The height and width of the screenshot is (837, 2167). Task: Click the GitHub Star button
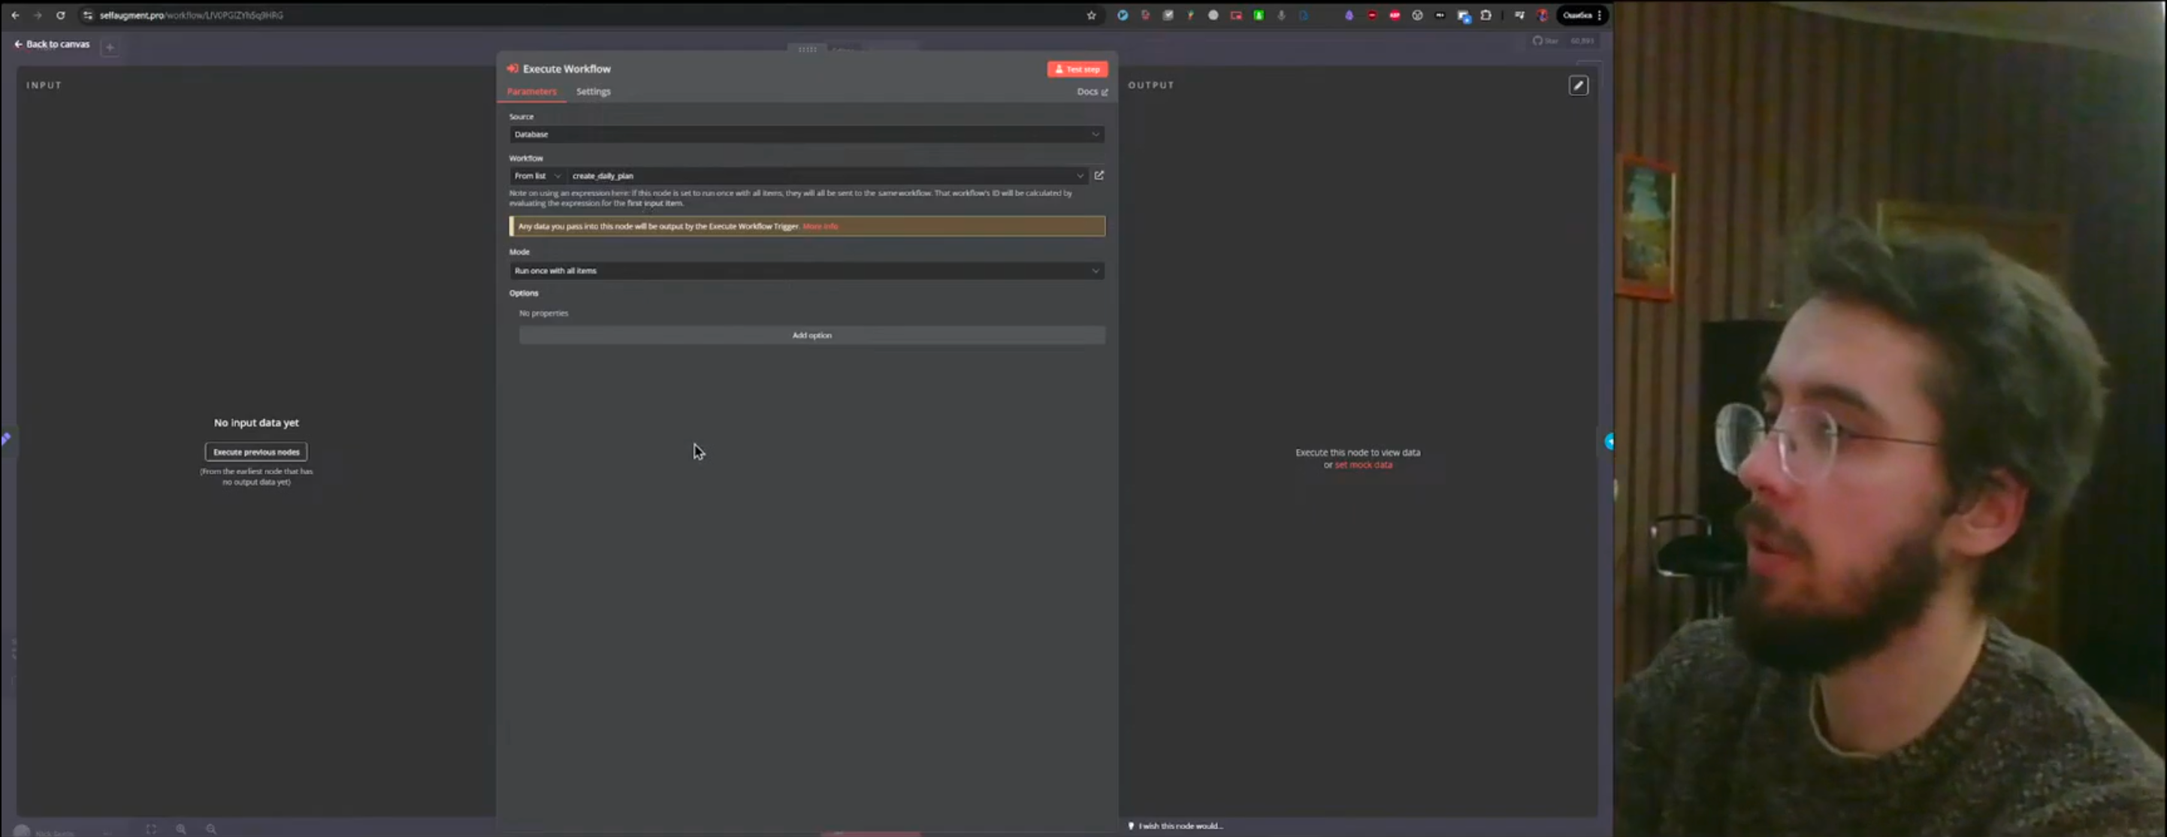tap(1546, 41)
